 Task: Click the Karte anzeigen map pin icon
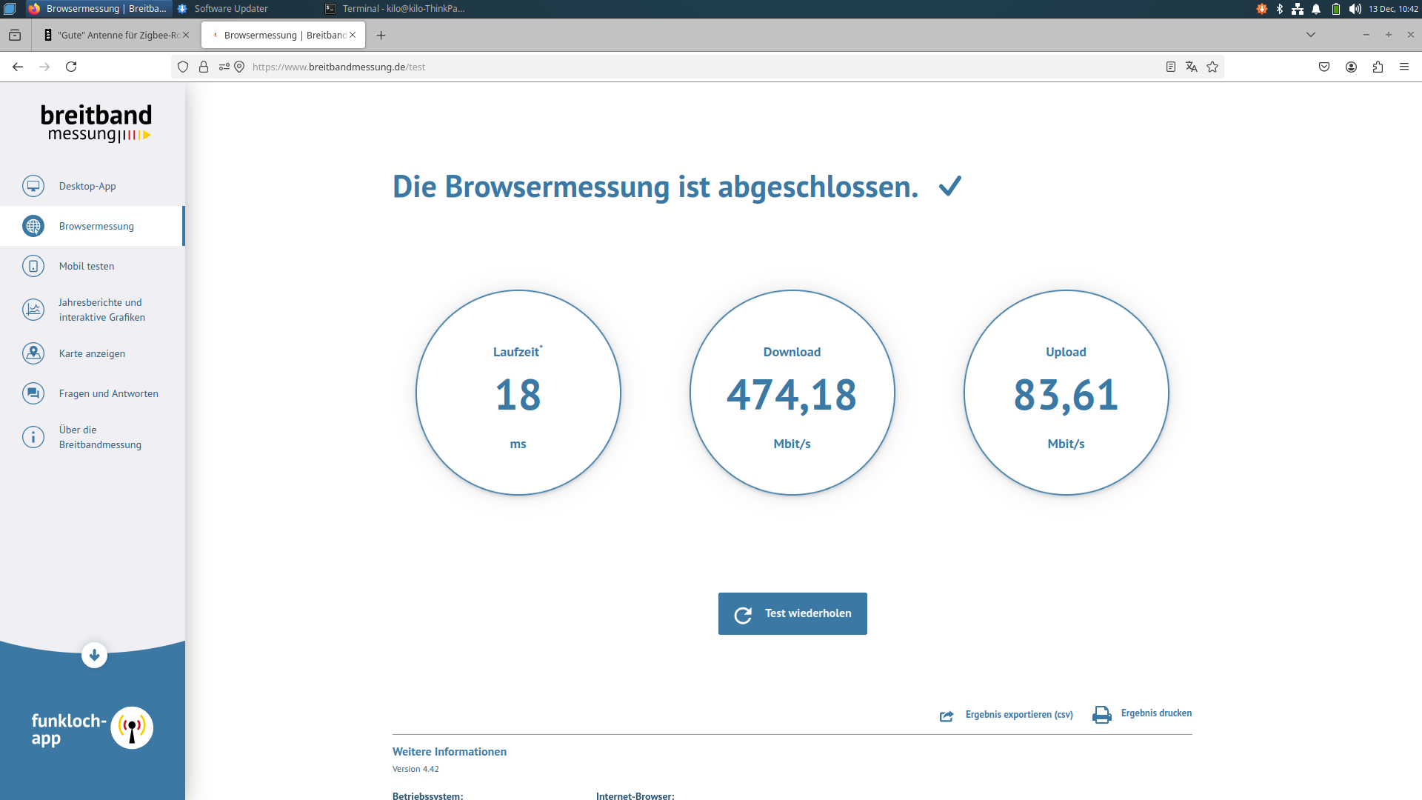(33, 353)
